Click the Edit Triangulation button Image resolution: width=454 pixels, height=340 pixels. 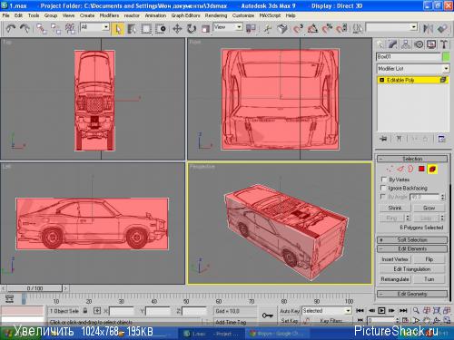click(x=412, y=269)
